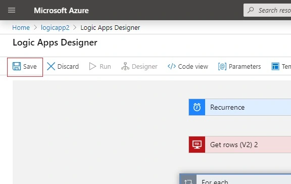Click the SQL icon on Get rows
This screenshot has height=184, width=291.
coord(197,145)
